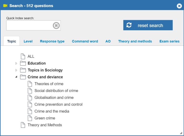This screenshot has height=136, width=184.
Task: Open the Exam series tab
Action: [169, 41]
